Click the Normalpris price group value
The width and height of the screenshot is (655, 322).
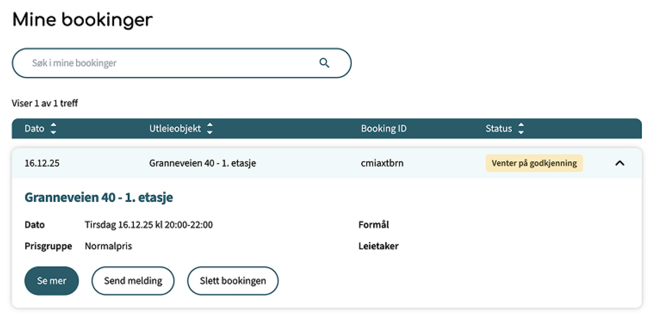[108, 246]
